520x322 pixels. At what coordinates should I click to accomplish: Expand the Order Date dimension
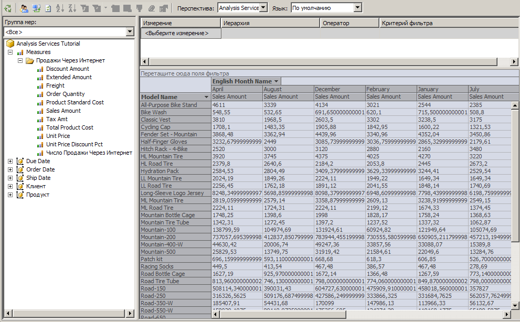10,169
